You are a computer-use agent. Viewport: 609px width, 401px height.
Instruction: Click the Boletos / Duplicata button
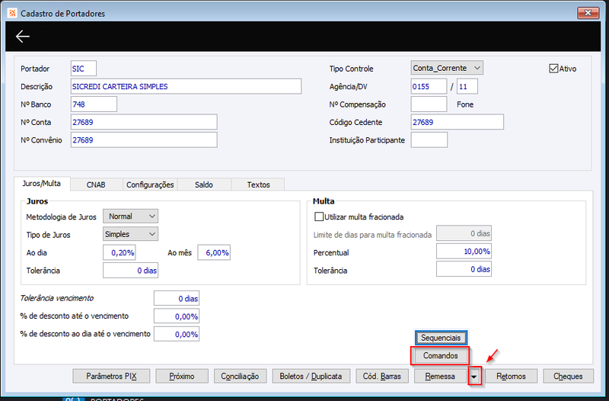pyautogui.click(x=311, y=376)
